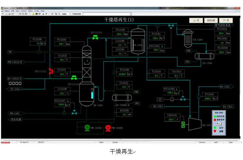Viewport: 243px width, 160px height.
Task: Select the pressure control valve above PIC13191
Action: 171,26
